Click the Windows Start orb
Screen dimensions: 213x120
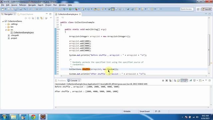coord(4,117)
